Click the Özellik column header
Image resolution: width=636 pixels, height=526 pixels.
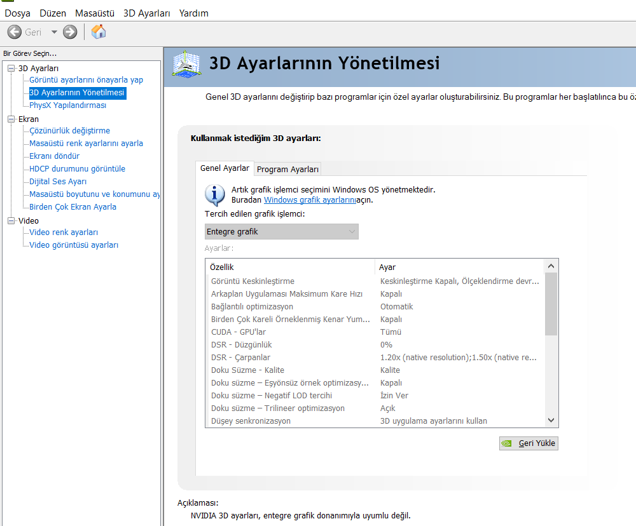pyautogui.click(x=290, y=267)
